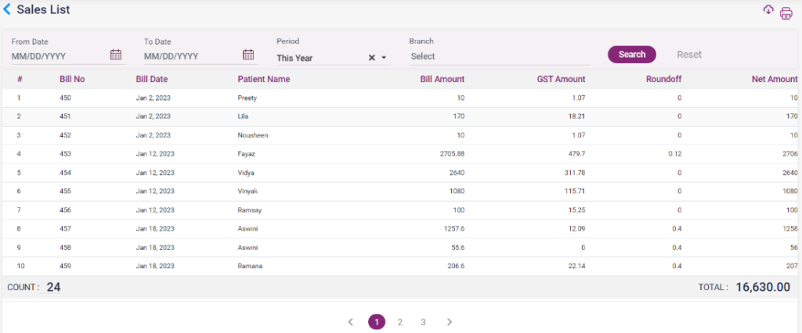Image resolution: width=802 pixels, height=333 pixels.
Task: Go to the previous page arrow
Action: coord(351,322)
